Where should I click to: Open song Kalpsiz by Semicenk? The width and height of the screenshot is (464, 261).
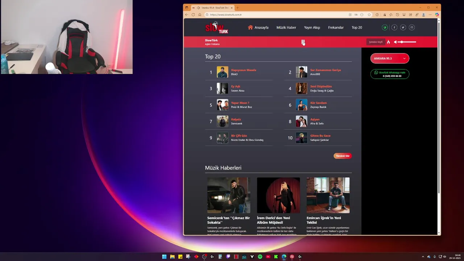click(236, 119)
